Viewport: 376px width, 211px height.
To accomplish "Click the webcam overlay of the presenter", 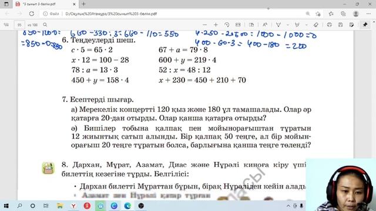I will [341, 185].
